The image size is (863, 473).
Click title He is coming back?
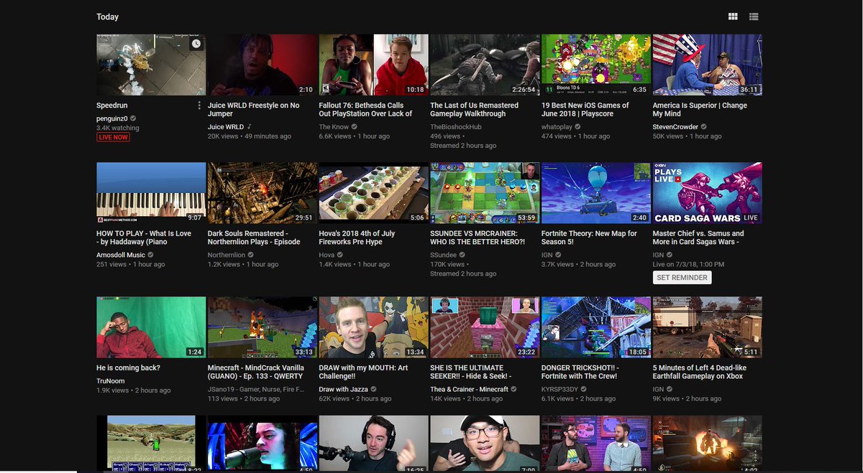pos(128,367)
